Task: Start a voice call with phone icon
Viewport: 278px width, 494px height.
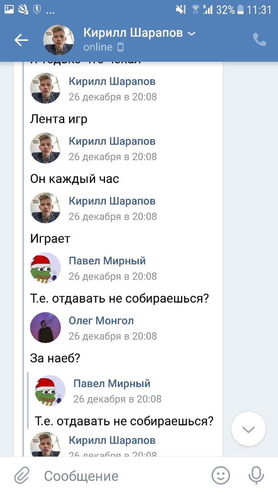Action: [259, 40]
